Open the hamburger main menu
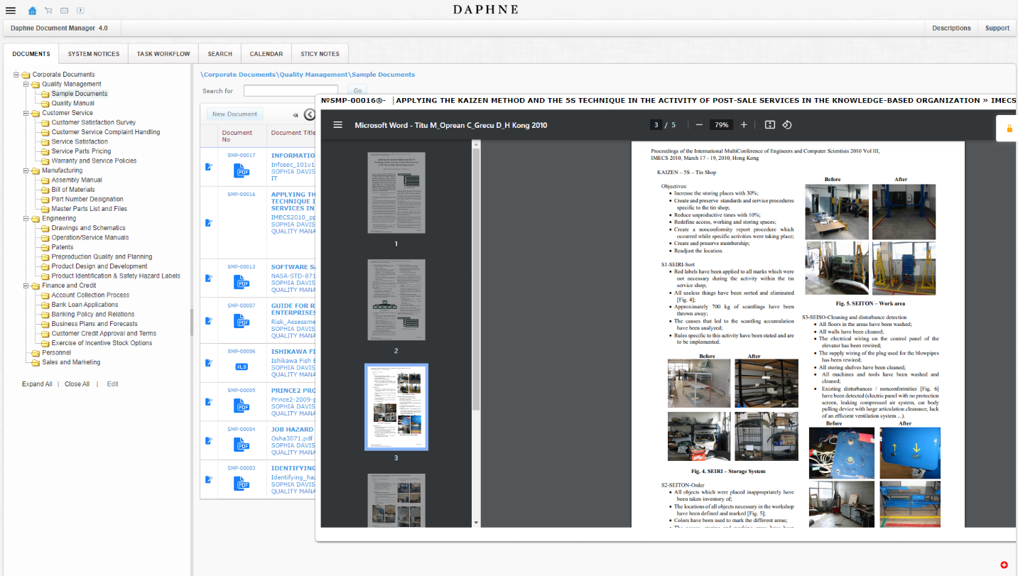 pos(11,11)
